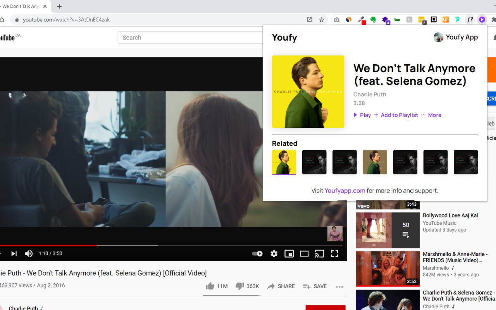Dislike the video with thumbs down
Viewport: 496px width, 310px height.
click(x=239, y=286)
